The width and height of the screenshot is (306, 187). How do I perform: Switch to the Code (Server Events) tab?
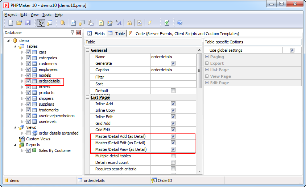point(185,33)
